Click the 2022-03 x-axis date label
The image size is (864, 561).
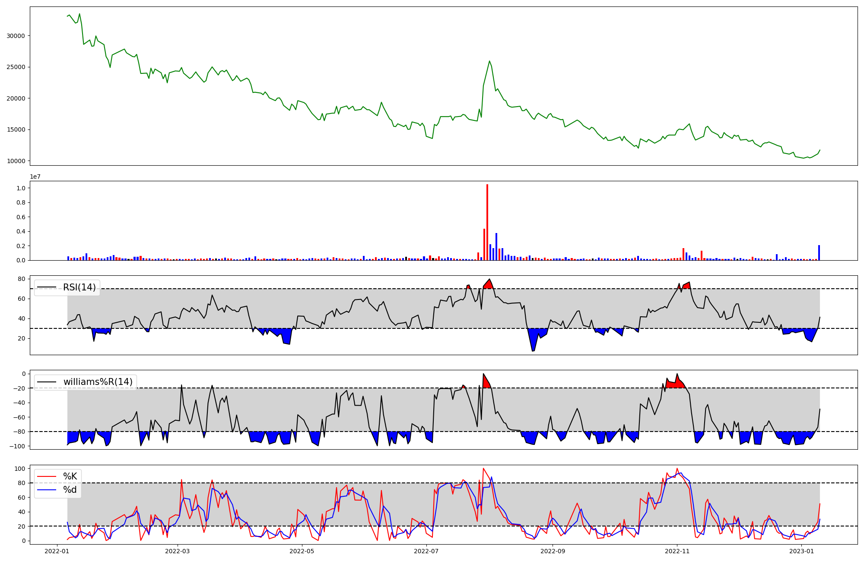pyautogui.click(x=178, y=551)
